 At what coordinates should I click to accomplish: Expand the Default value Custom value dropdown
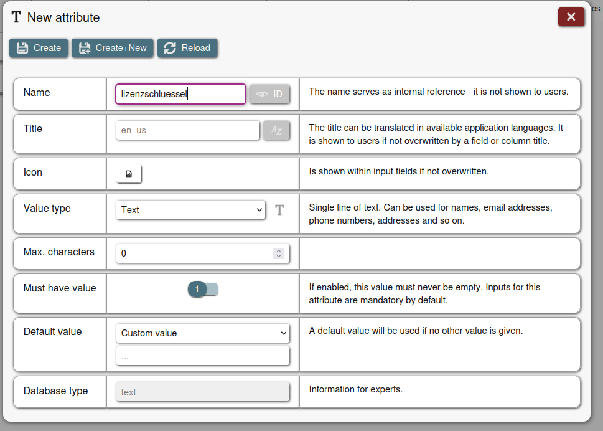tap(203, 333)
